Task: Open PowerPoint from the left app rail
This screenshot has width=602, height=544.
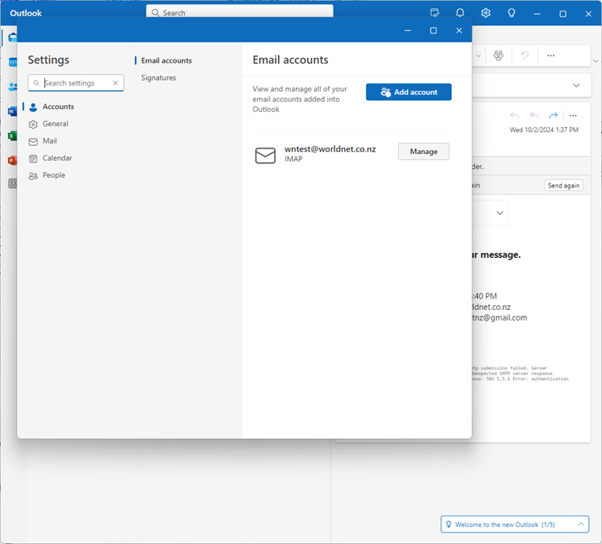Action: coord(11,160)
